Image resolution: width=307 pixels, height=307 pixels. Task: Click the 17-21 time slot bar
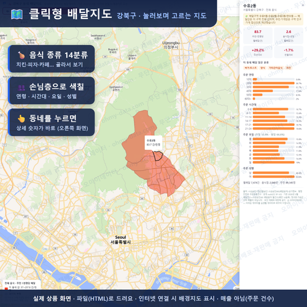[273, 125]
